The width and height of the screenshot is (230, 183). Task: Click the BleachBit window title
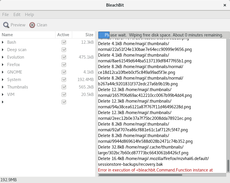pyautogui.click(x=115, y=5)
